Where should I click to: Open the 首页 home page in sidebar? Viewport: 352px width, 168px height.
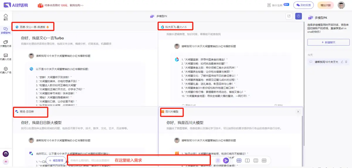pyautogui.click(x=6, y=17)
